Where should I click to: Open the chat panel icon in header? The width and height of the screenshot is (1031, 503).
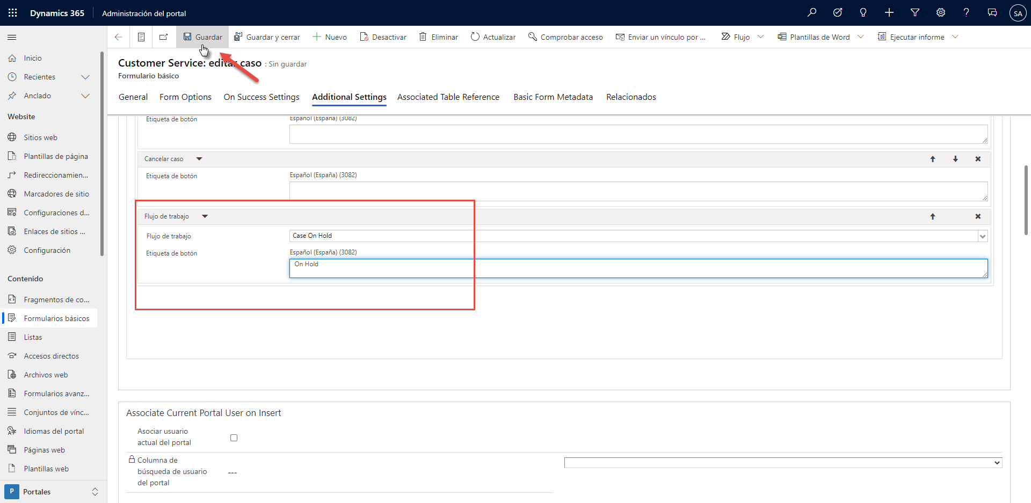click(992, 12)
